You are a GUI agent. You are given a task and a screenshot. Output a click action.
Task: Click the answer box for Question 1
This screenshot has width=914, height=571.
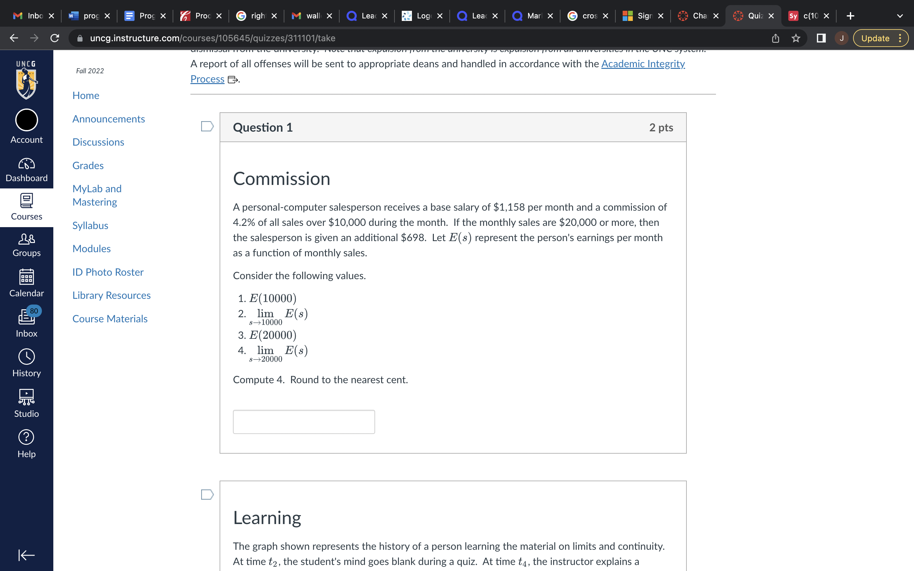pyautogui.click(x=304, y=422)
